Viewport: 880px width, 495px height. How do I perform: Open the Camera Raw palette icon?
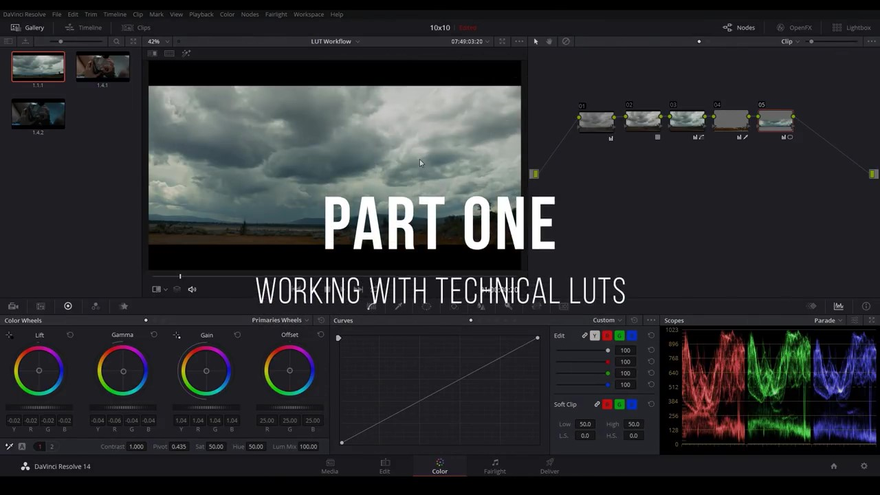pos(13,307)
